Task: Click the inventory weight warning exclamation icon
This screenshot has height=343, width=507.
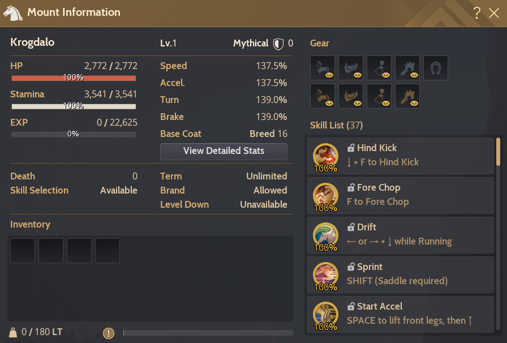Action: (109, 333)
